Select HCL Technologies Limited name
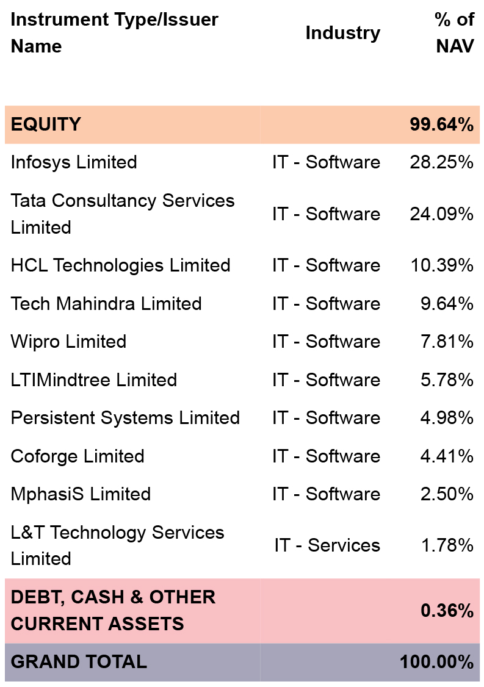This screenshot has height=687, width=484. (x=121, y=265)
